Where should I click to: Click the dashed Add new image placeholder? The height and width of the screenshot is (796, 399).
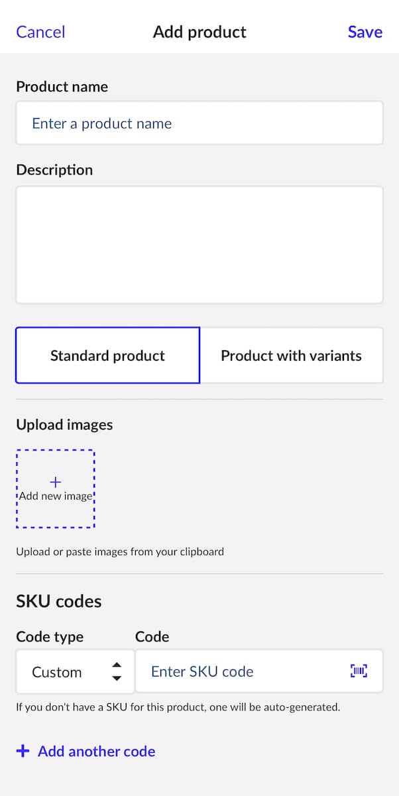[x=56, y=489]
